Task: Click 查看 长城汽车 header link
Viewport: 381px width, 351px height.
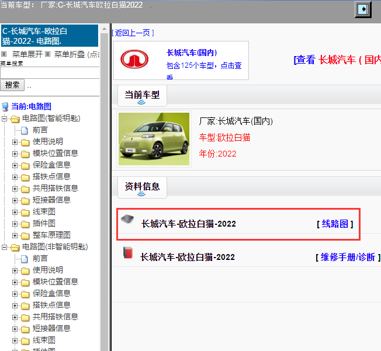Action: pos(338,60)
